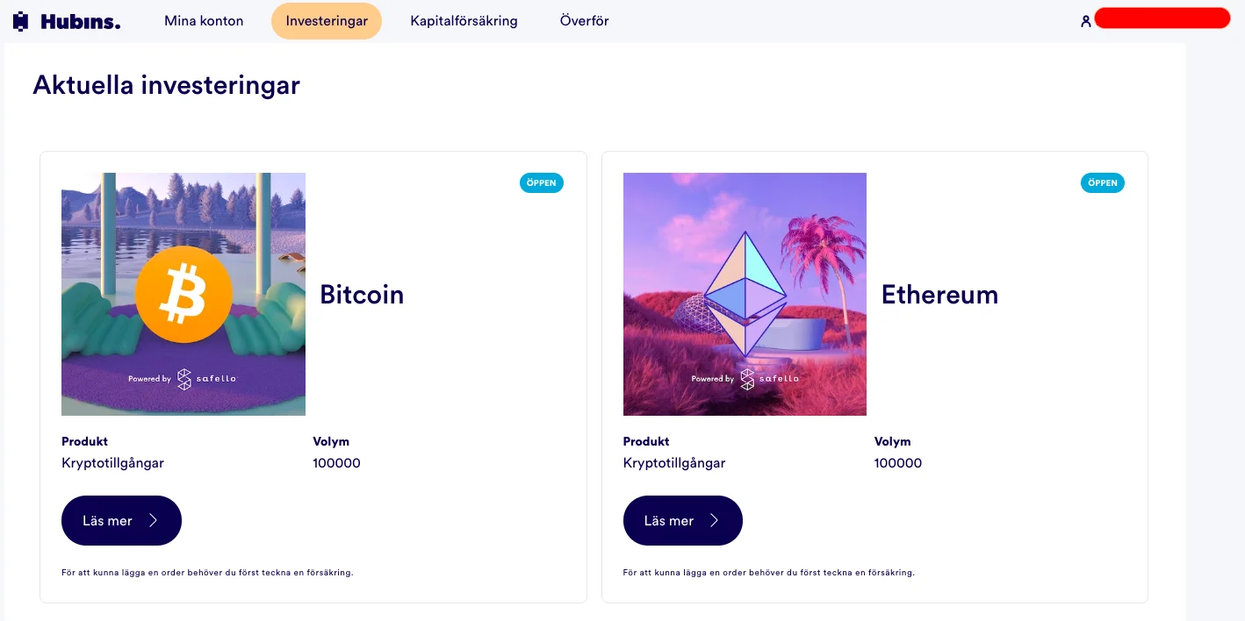Go to the Kapitalförsäkring tab

(x=464, y=21)
